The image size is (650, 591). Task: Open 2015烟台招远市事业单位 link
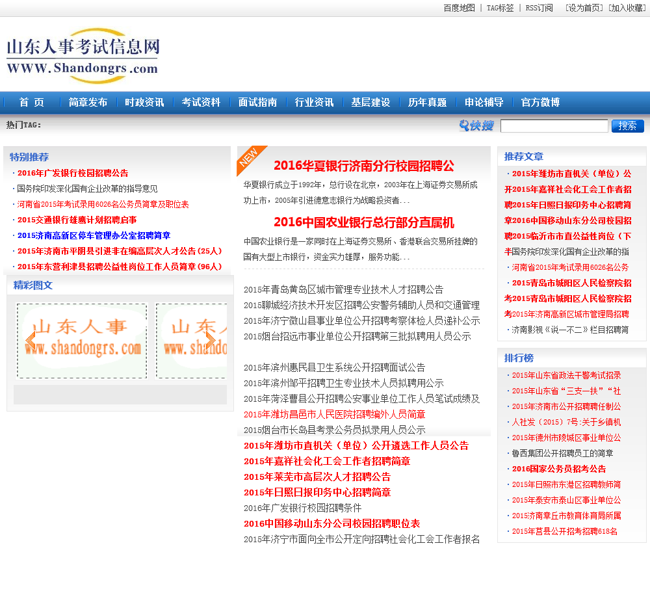pyautogui.click(x=357, y=336)
